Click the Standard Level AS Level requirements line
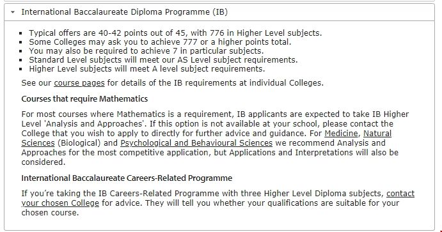The image size is (442, 232). pyautogui.click(x=163, y=60)
